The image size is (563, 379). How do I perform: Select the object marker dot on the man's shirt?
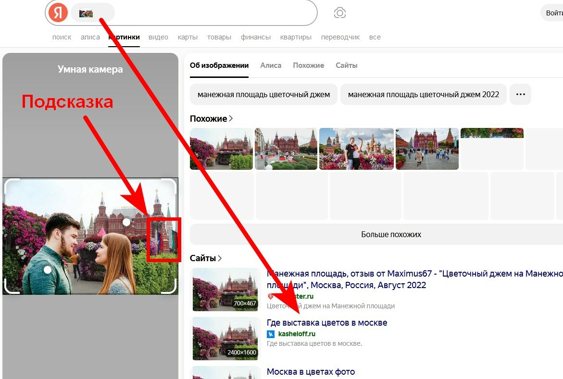pyautogui.click(x=48, y=269)
